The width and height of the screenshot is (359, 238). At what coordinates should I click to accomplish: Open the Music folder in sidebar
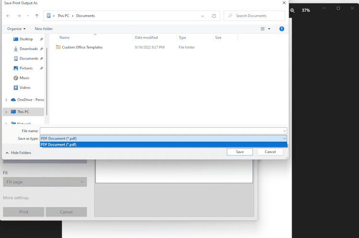(24, 78)
